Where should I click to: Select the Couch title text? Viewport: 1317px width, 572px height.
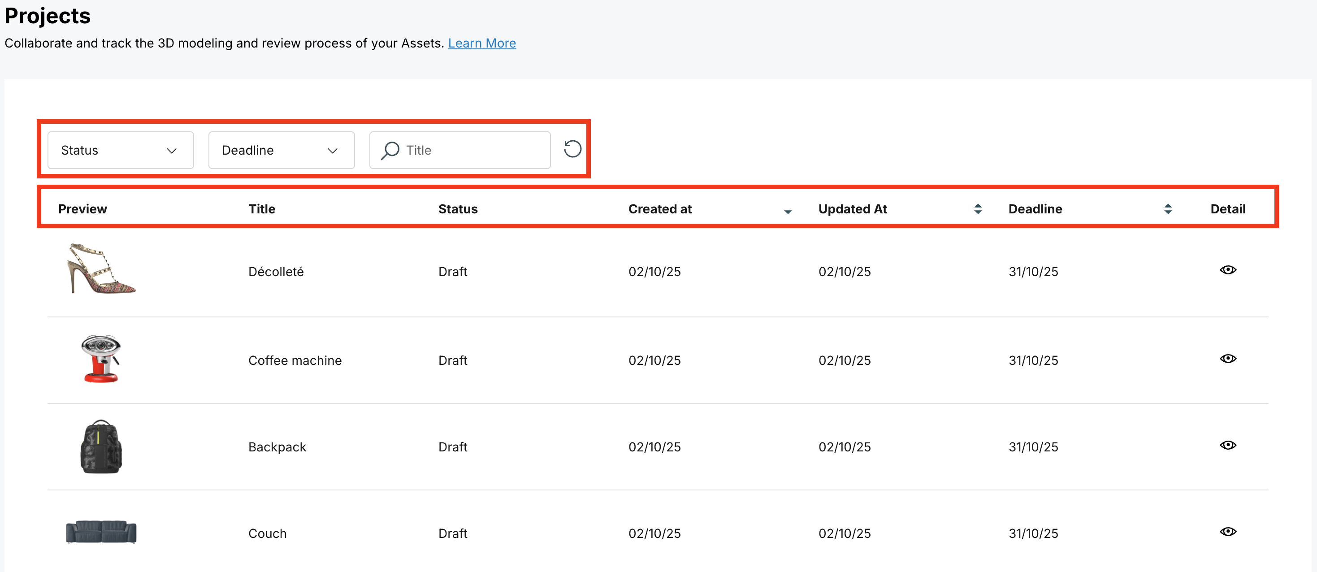267,533
